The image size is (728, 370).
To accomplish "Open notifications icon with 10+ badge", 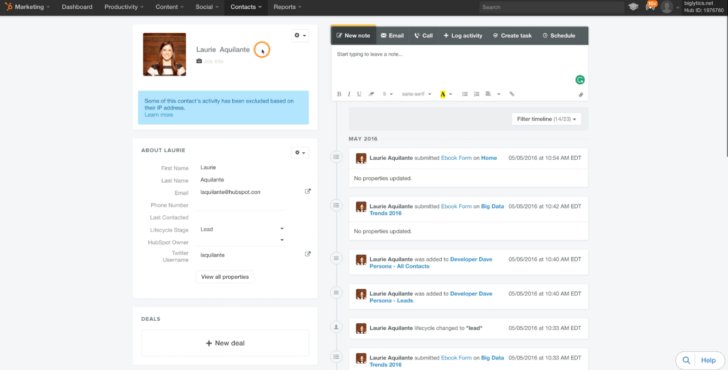I will click(x=651, y=6).
